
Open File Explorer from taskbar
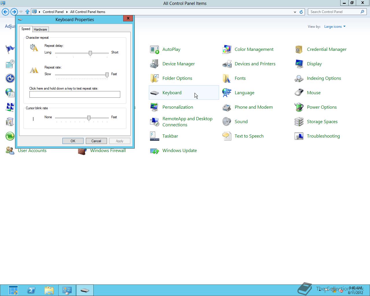click(x=49, y=290)
